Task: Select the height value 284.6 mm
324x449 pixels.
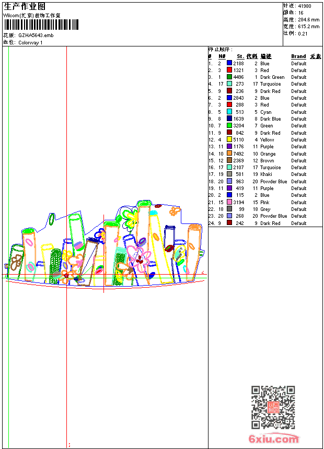Action: [308, 20]
